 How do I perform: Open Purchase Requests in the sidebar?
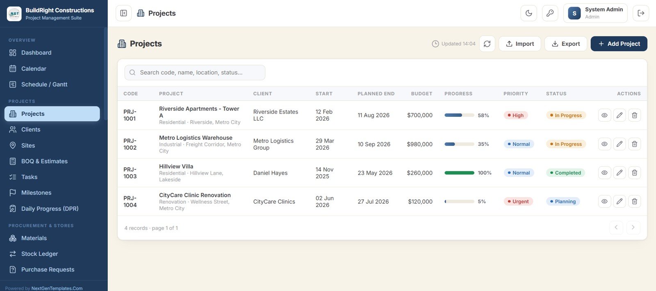click(52, 270)
